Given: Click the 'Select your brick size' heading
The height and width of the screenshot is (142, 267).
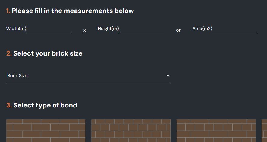Looking at the screenshot, I should 48,53.
